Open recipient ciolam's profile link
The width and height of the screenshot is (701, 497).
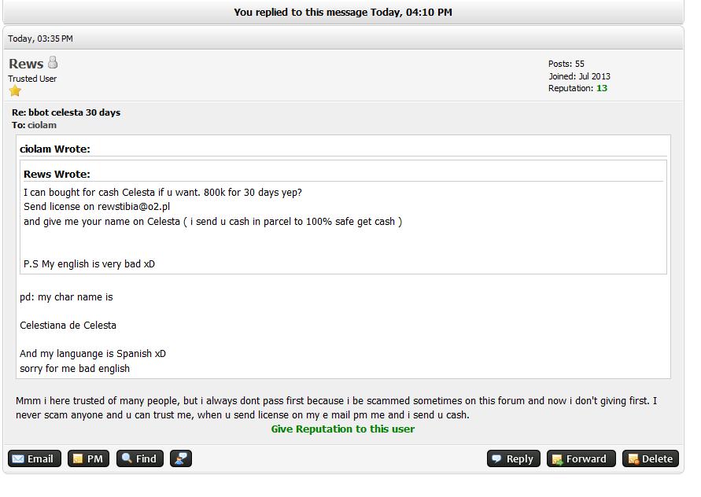click(42, 125)
